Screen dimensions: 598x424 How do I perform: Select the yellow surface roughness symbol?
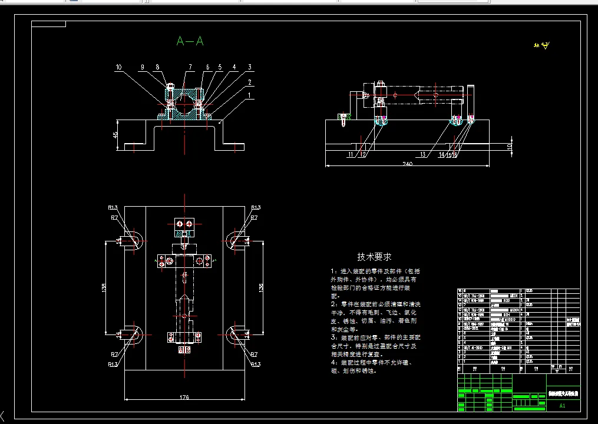(x=542, y=45)
